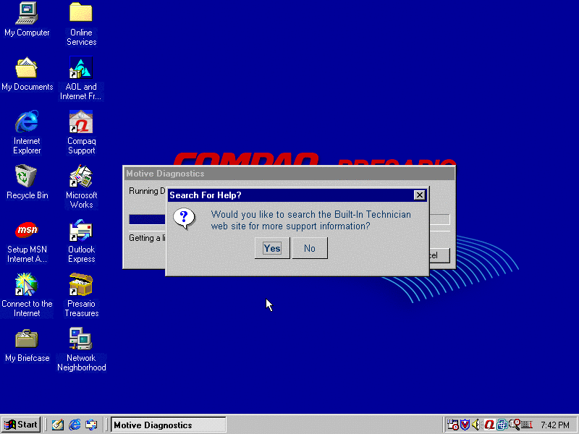Click the Motive Diagnostics taskbar button
579x434 pixels.
click(x=168, y=425)
